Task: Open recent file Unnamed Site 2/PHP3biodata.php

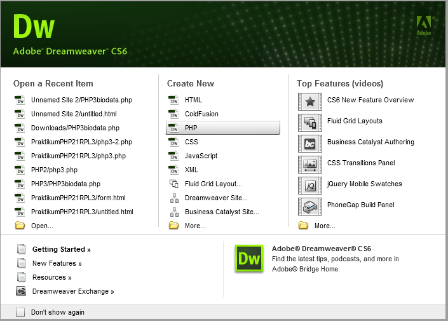Action: point(82,100)
